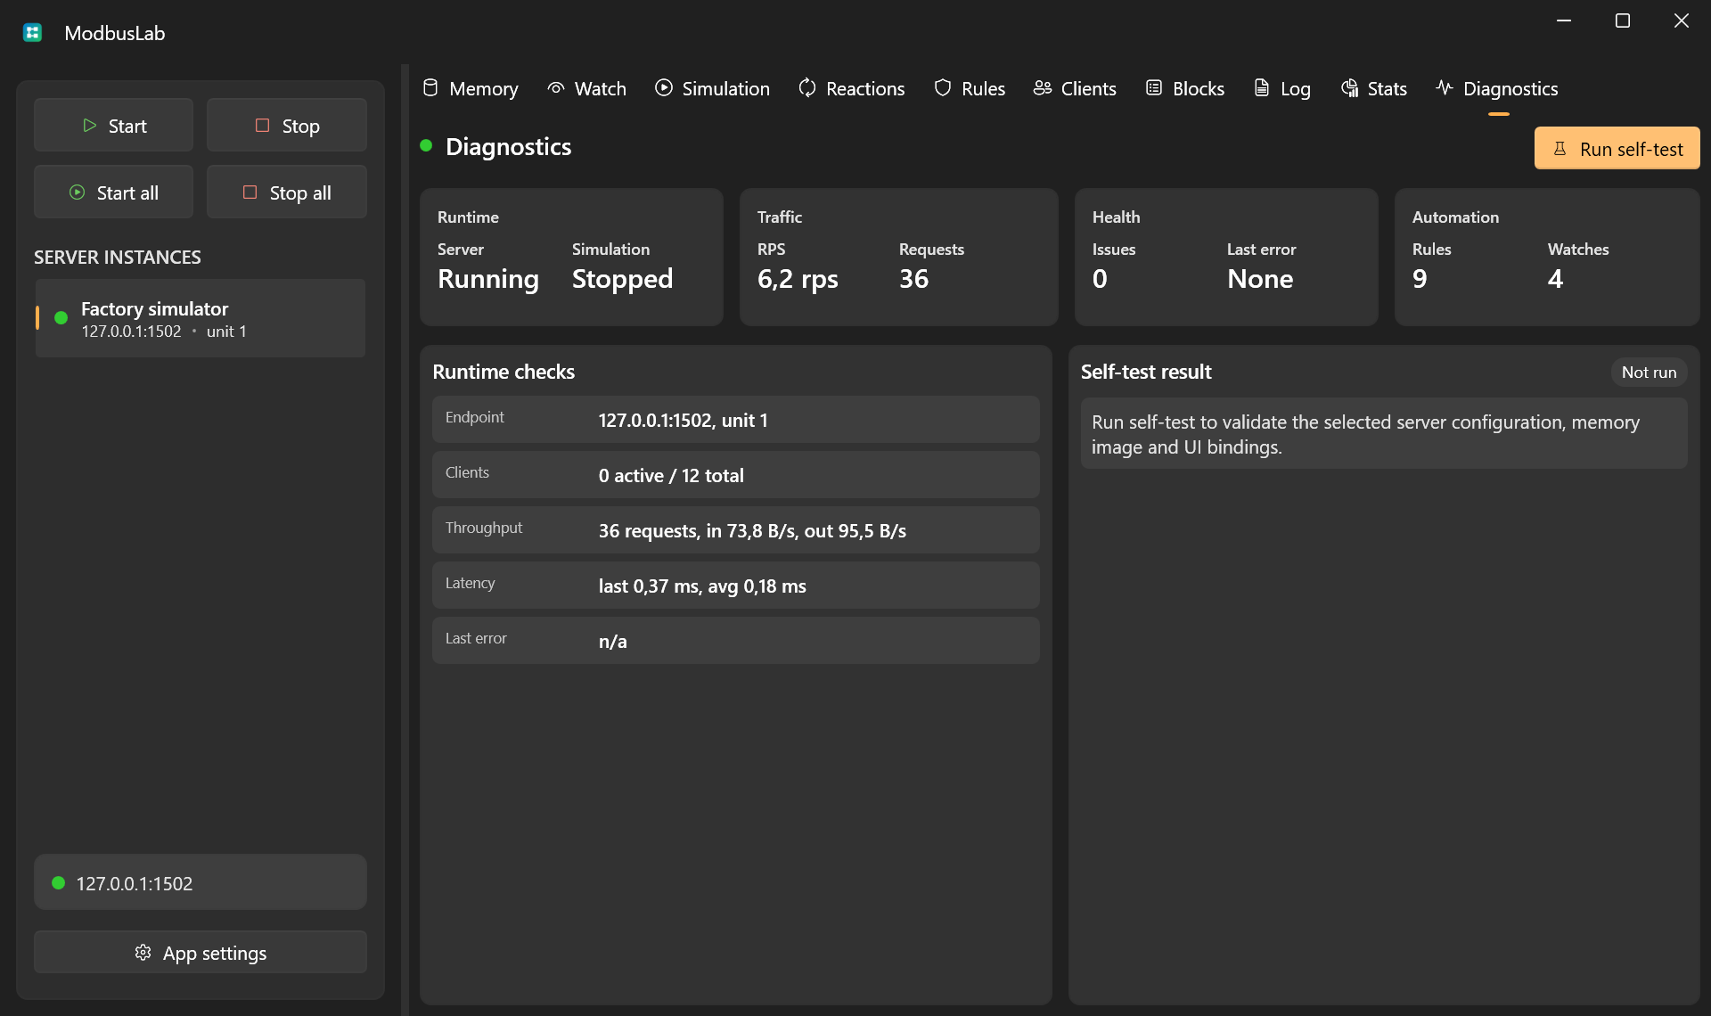This screenshot has width=1711, height=1016.
Task: Click the '6,2 rps' traffic value
Action: pos(798,279)
